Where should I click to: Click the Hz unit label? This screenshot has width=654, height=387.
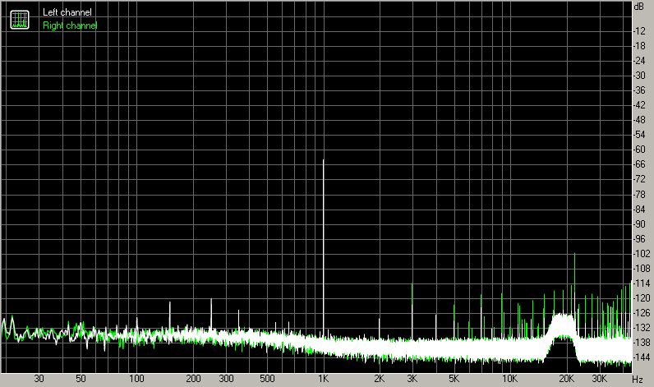[x=637, y=380]
